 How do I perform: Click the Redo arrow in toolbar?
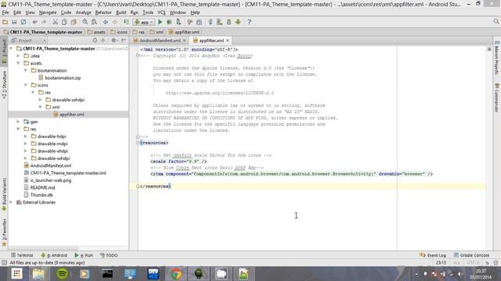click(44, 22)
